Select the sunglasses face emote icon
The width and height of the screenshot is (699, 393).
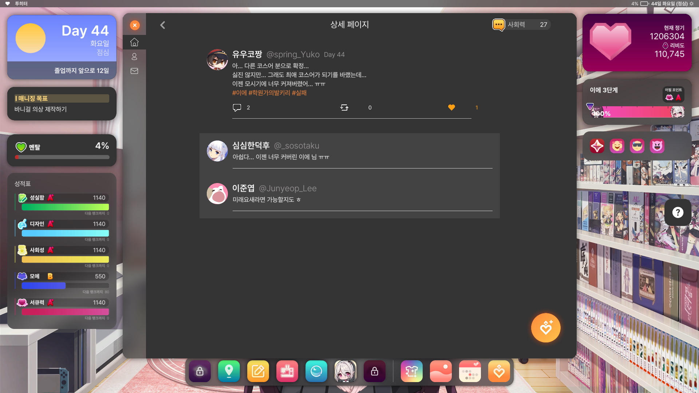click(637, 146)
